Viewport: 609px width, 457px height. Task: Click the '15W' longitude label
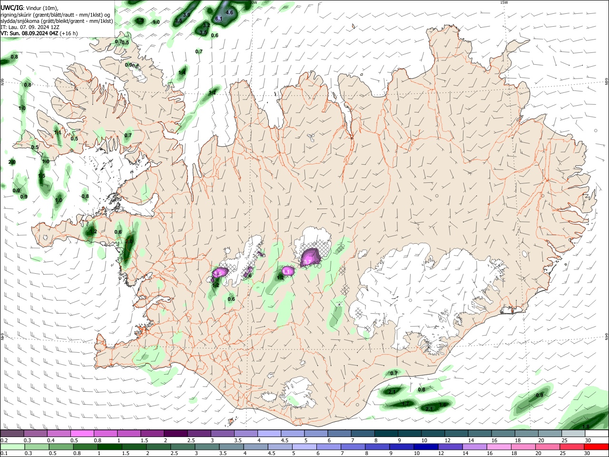coord(504,2)
